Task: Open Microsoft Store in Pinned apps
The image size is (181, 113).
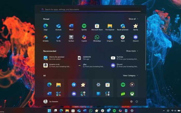Action: point(97,27)
